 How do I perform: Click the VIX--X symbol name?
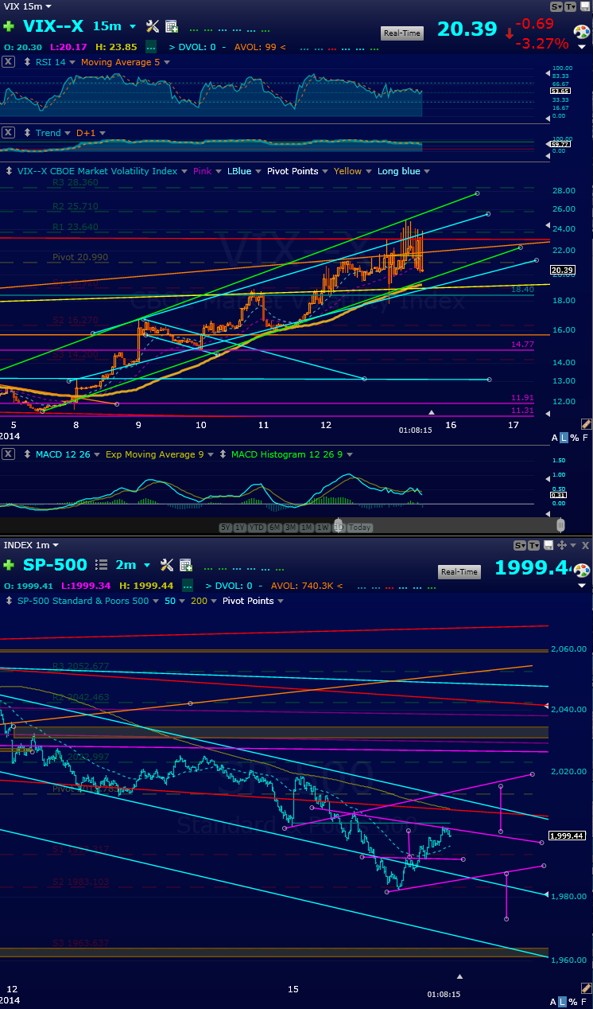[x=52, y=26]
